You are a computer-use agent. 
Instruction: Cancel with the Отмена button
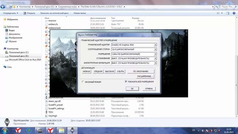[149, 88]
